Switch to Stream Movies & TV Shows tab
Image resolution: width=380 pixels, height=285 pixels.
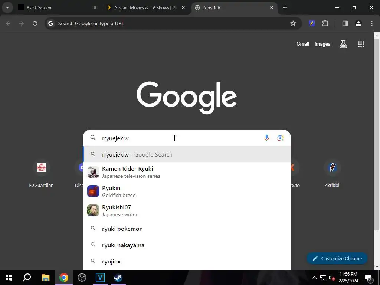coord(145,7)
